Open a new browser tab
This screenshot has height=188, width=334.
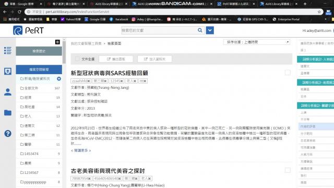pos(305,4)
